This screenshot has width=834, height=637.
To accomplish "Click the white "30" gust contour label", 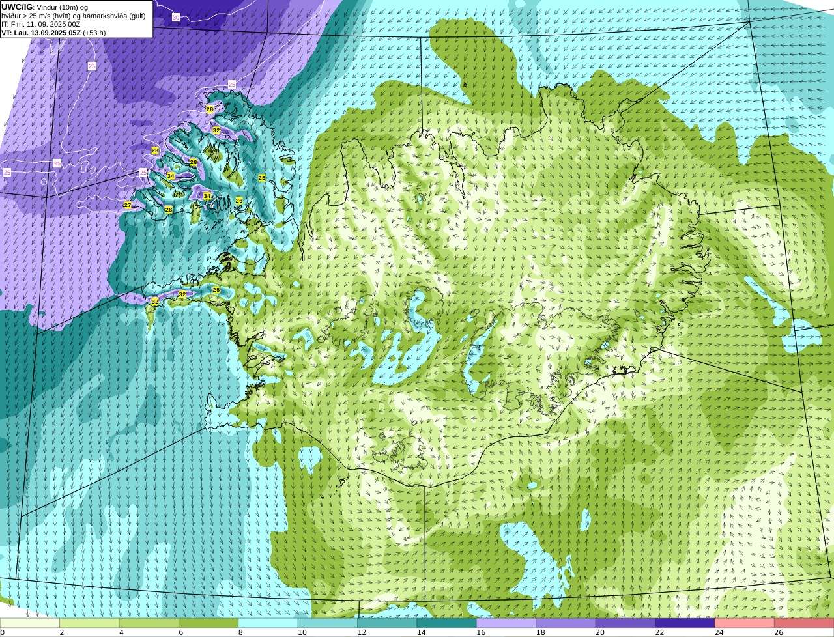I will 176,18.
